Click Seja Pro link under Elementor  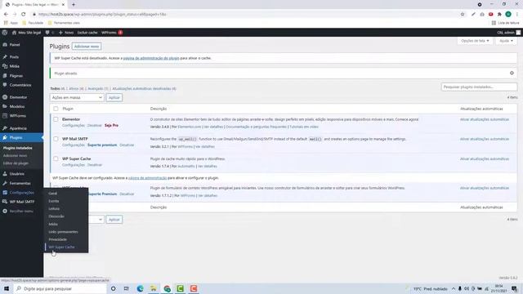point(111,125)
